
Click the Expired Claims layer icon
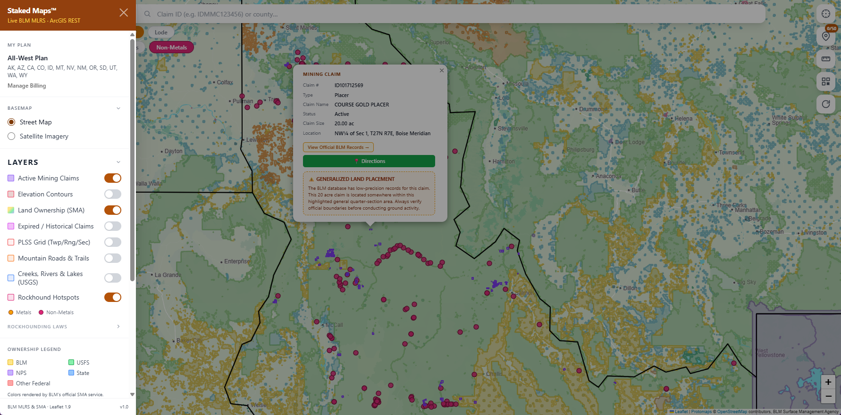tap(11, 226)
